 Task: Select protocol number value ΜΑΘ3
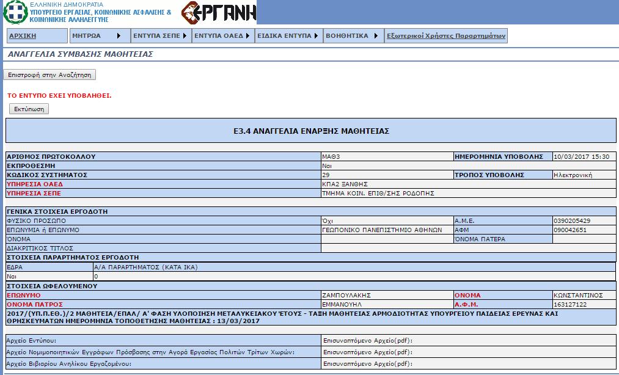331,157
